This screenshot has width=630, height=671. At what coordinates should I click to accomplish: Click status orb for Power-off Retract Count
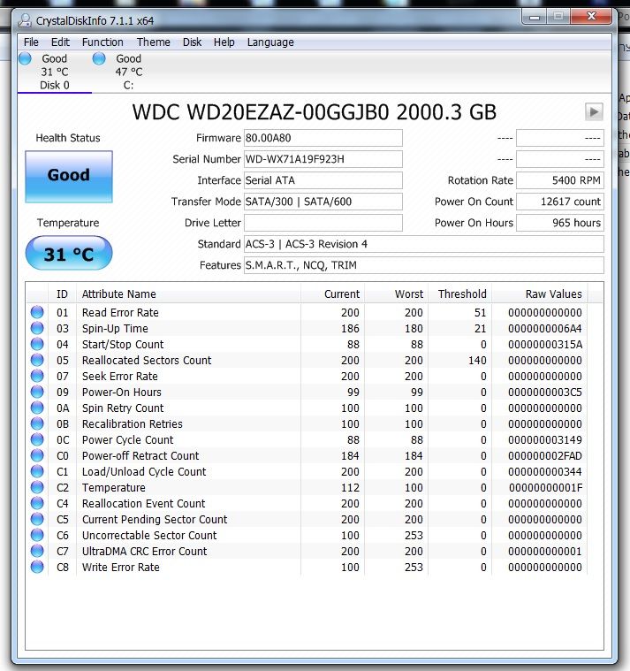click(37, 455)
